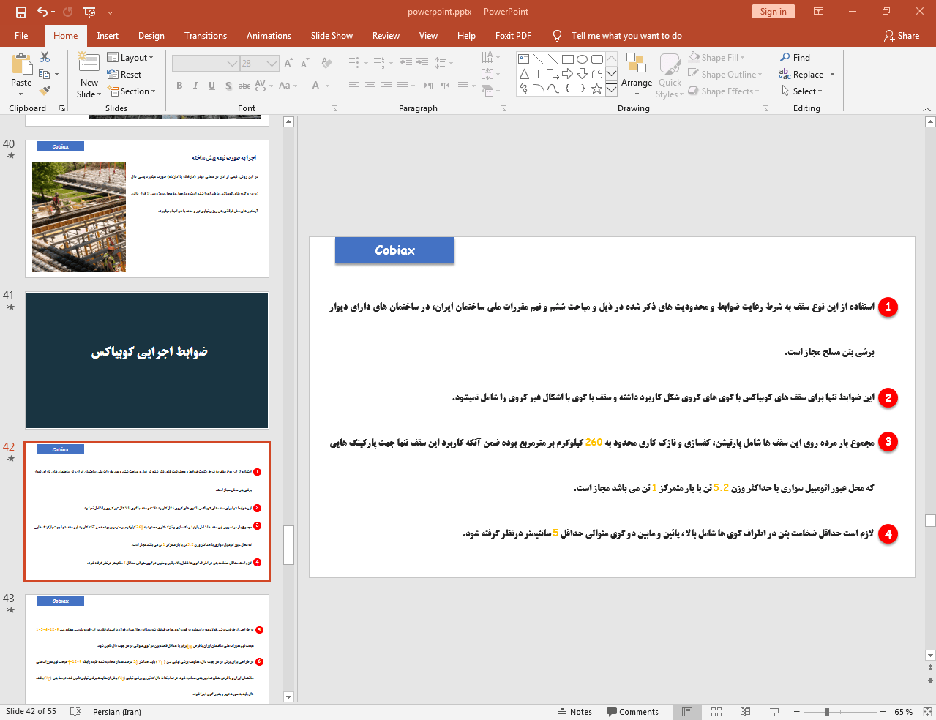Viewport: 936px width, 720px height.
Task: Expand the shapes gallery More arrow
Action: coord(611,90)
